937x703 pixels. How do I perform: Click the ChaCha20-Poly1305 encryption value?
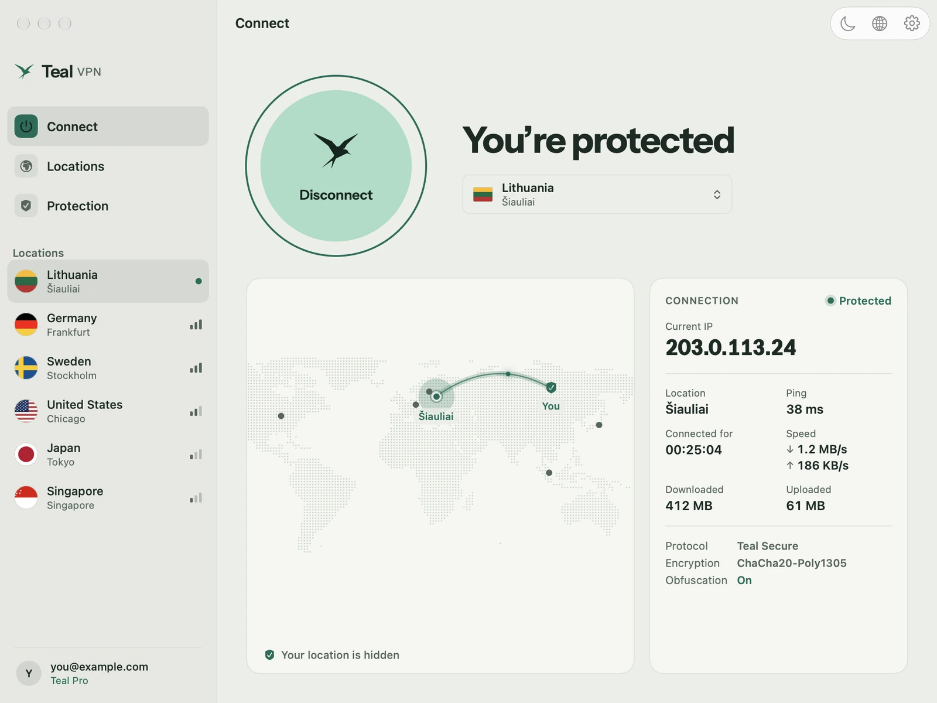tap(792, 563)
